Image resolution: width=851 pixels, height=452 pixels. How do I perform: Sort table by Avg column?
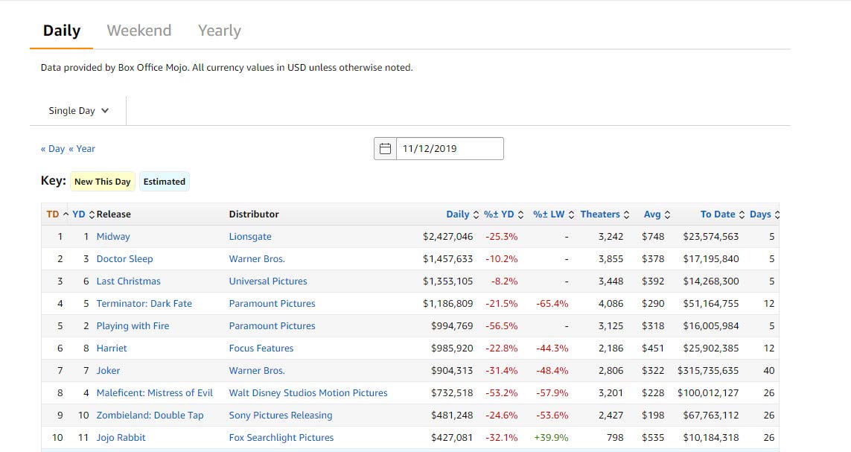pos(652,214)
